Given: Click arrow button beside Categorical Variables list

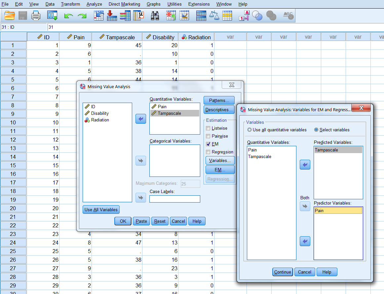Looking at the screenshot, I should pyautogui.click(x=141, y=161).
